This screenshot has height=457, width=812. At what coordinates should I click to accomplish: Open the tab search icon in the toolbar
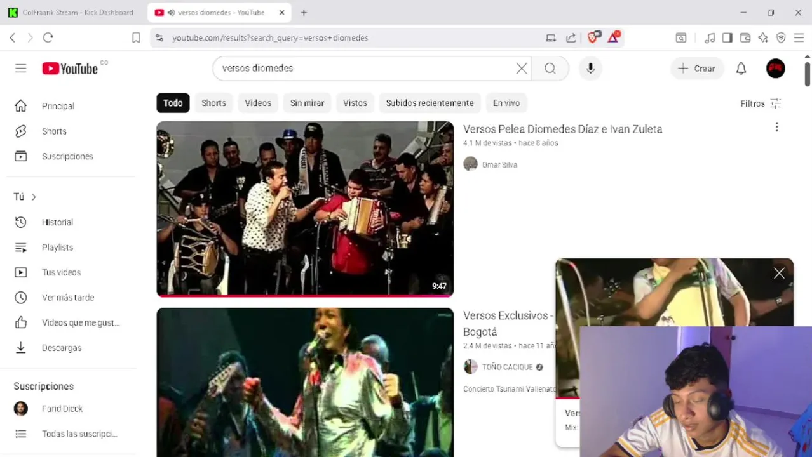point(680,38)
